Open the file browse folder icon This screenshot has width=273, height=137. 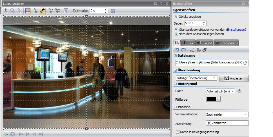click(x=245, y=63)
